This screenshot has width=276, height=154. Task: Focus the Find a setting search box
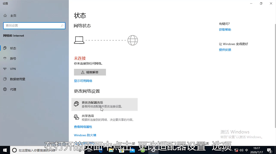coord(32,26)
